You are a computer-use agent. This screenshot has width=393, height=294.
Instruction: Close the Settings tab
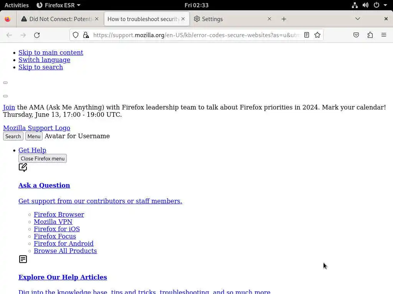[269, 19]
